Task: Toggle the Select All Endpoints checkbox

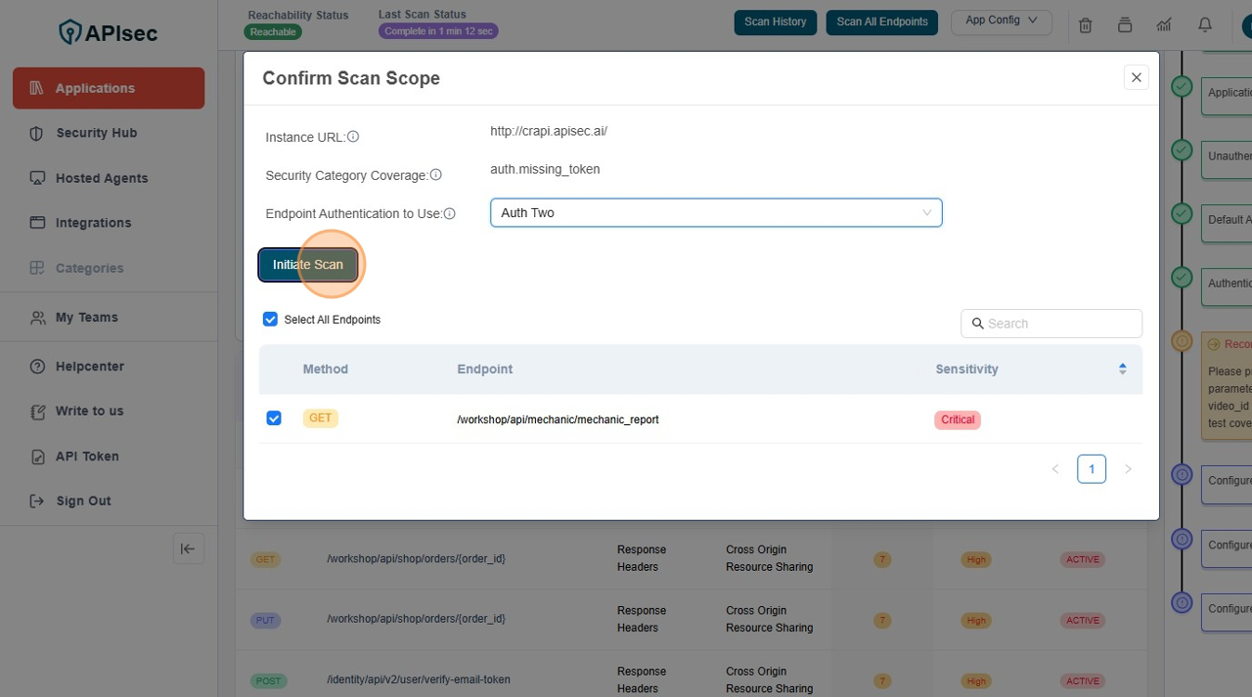Action: [x=271, y=320]
